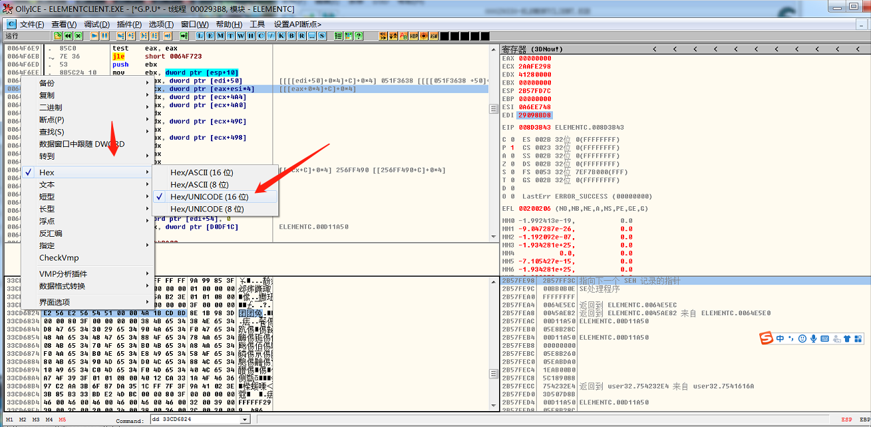Expand the 文本 submenu
Image resolution: width=871 pixels, height=427 pixels.
(87, 185)
